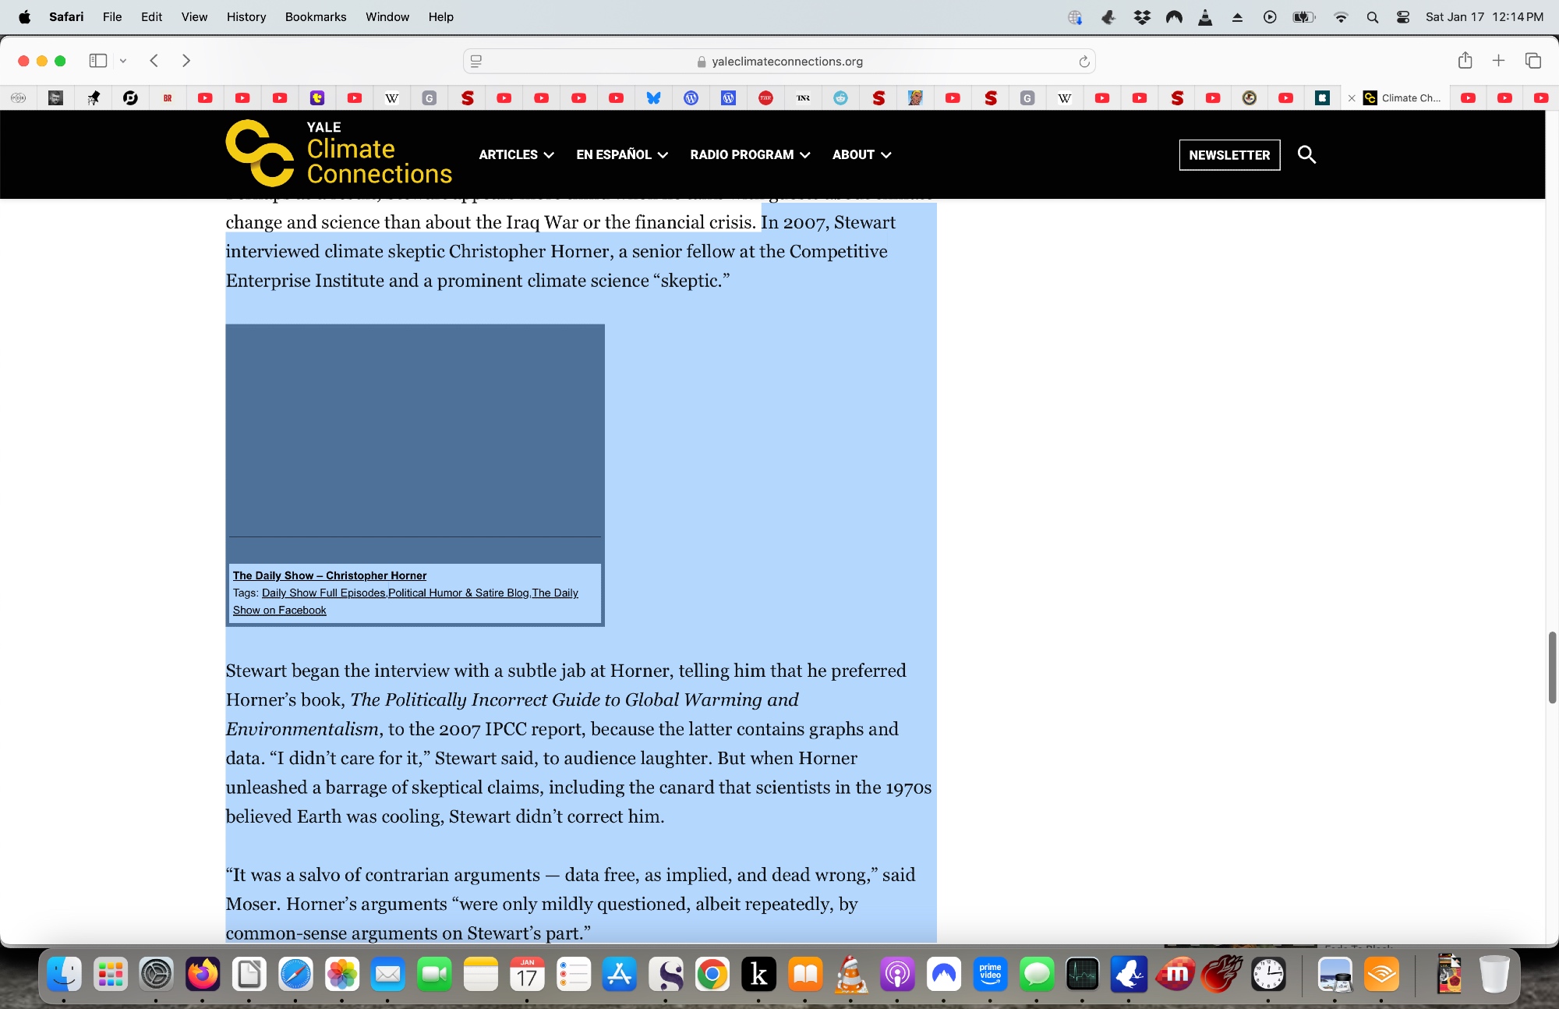Open the Bluesky butterfly pinned tab

coord(653,98)
